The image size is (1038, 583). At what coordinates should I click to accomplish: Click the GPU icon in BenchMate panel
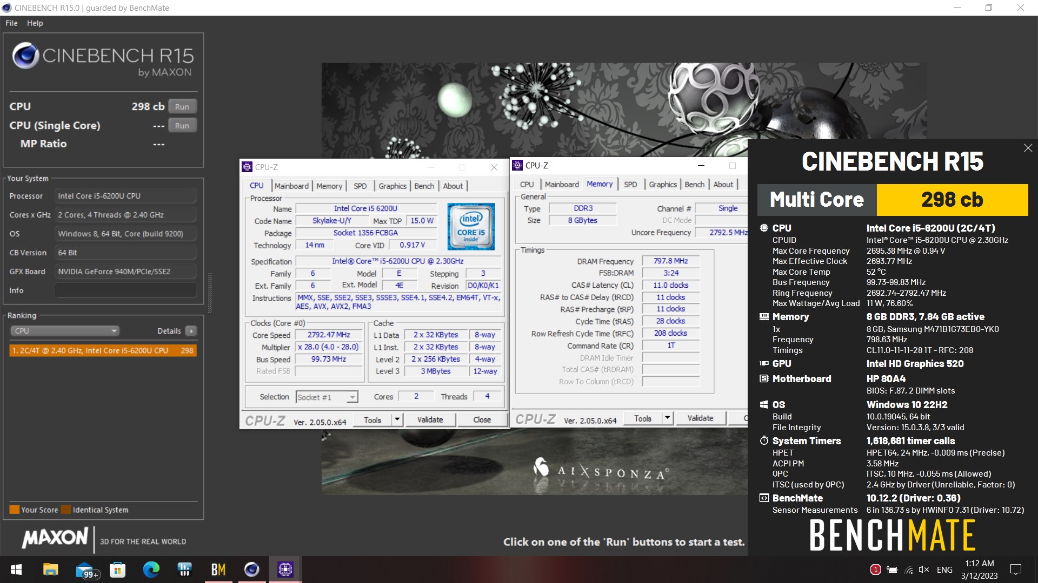click(x=764, y=364)
